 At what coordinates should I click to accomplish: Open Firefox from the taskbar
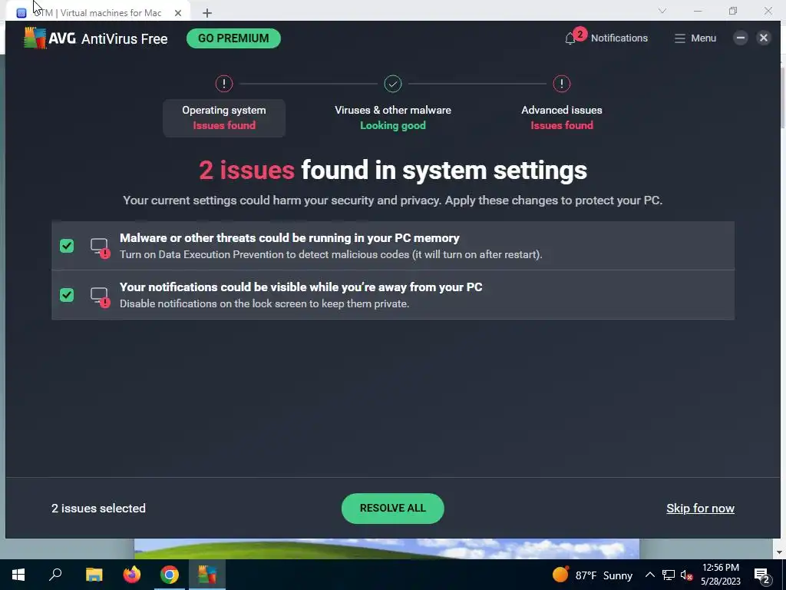[132, 575]
